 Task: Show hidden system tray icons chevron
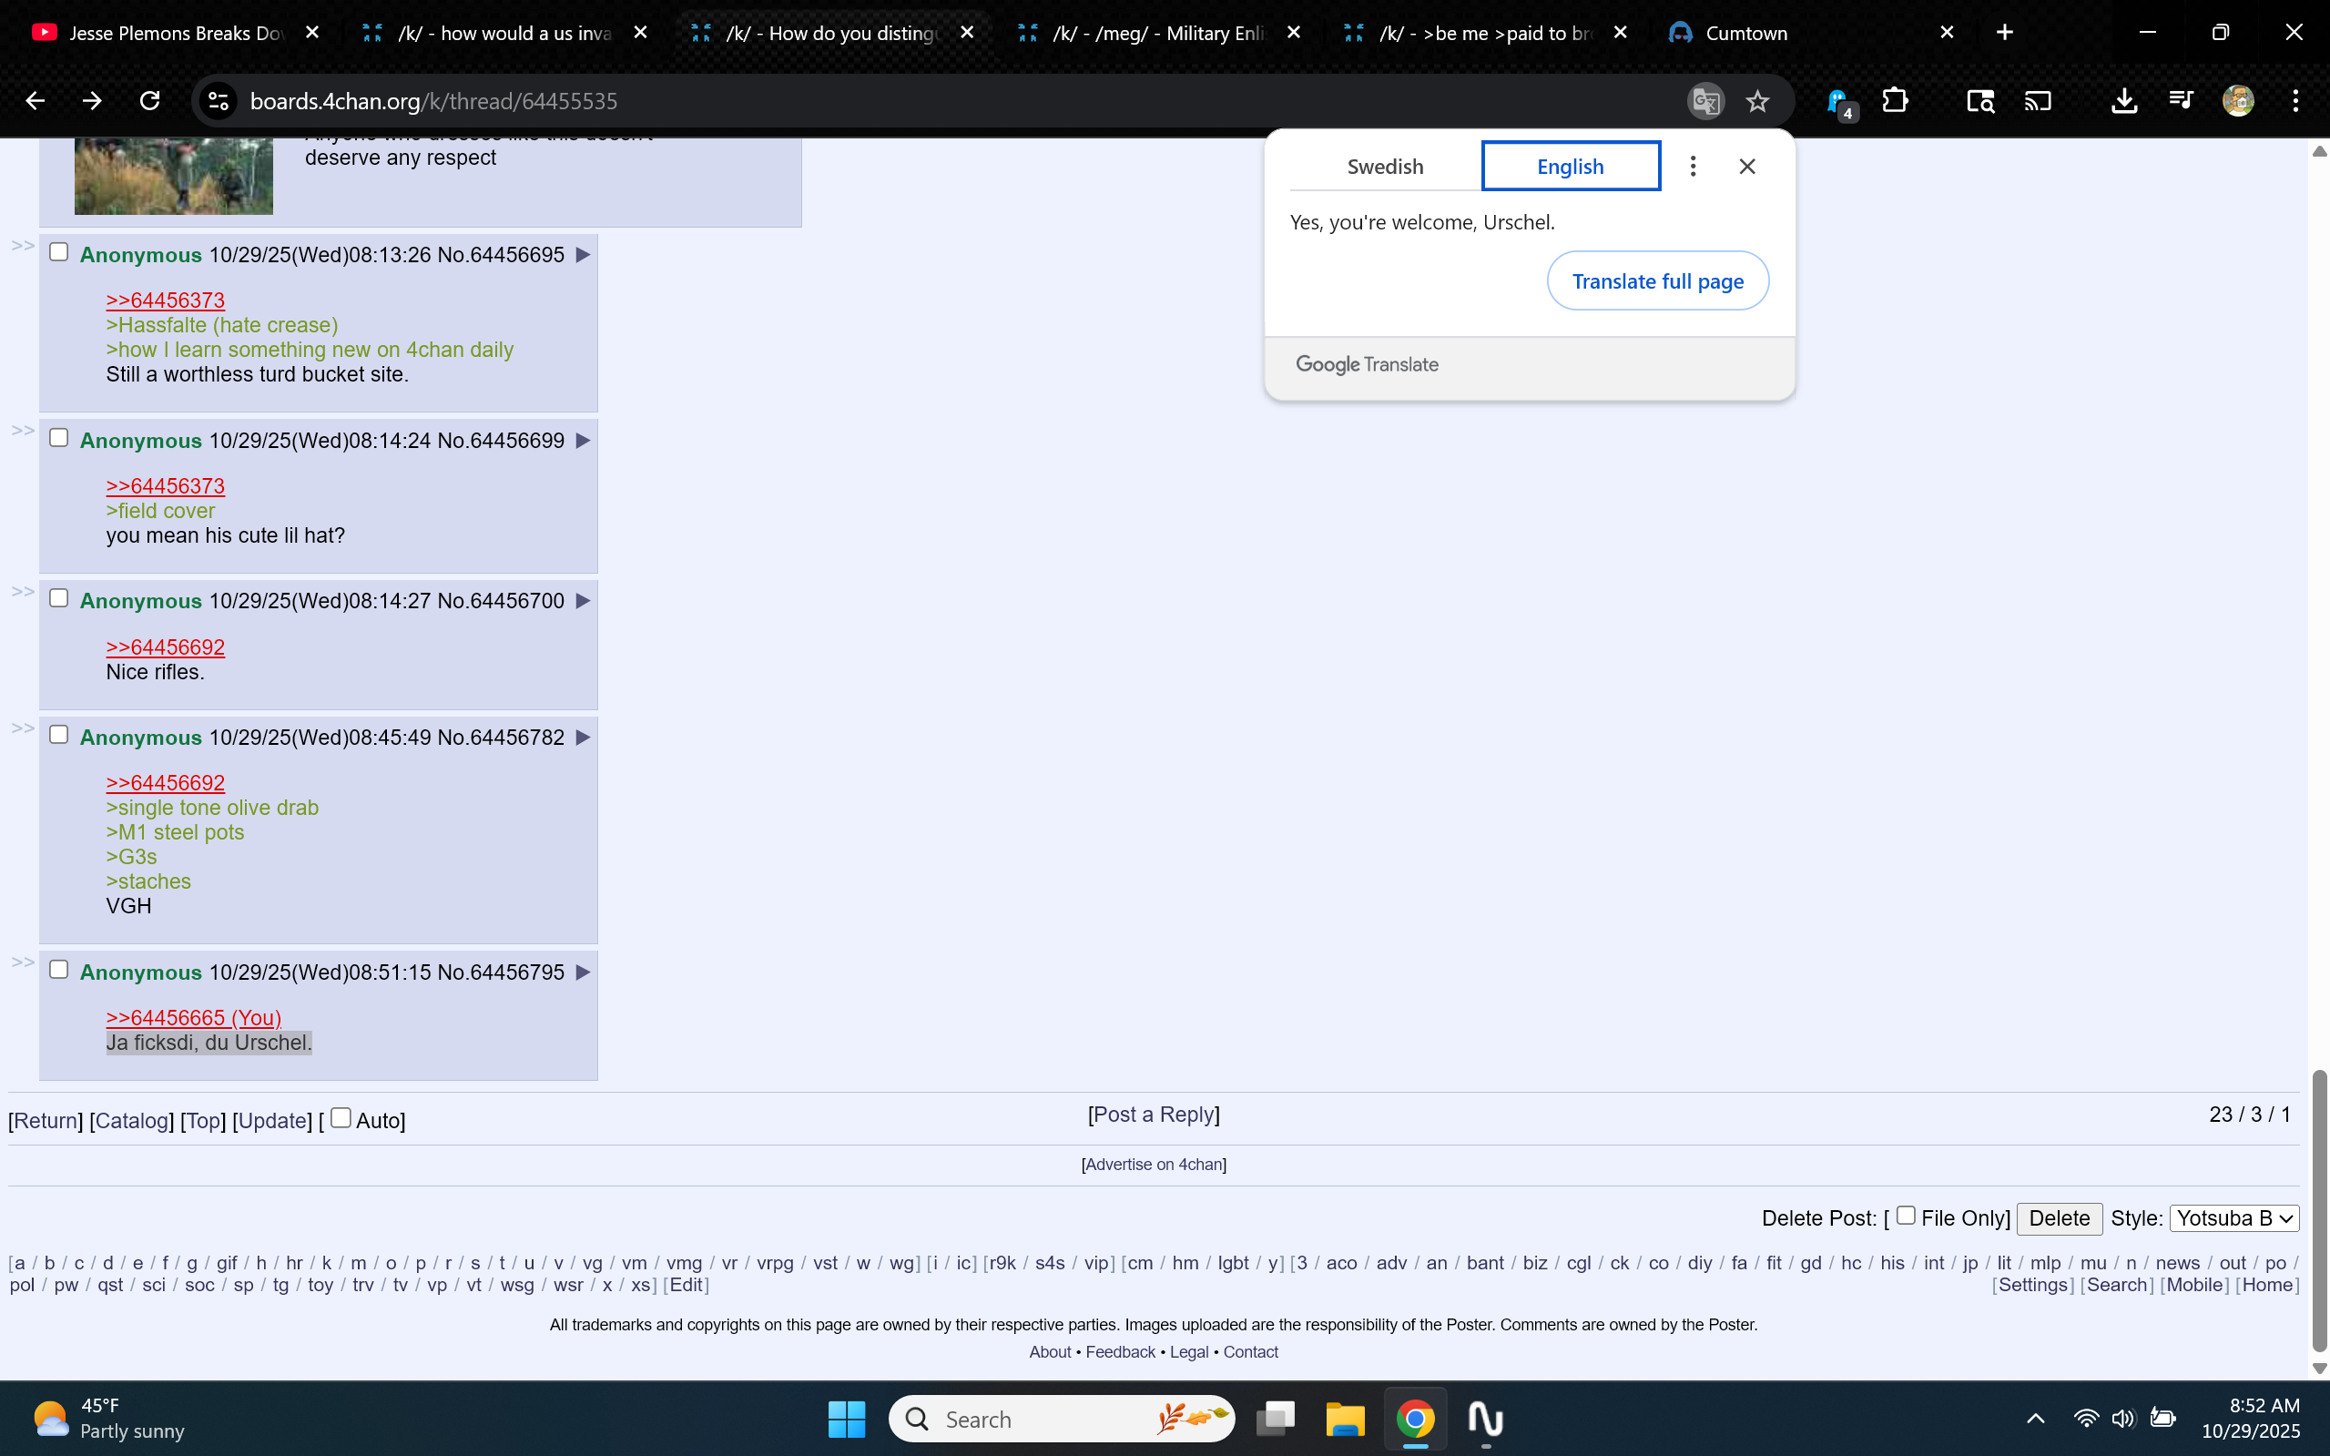coord(2035,1419)
